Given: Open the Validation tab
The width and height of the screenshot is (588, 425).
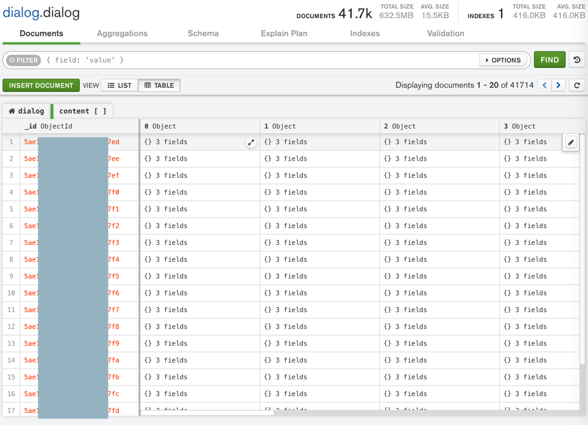Looking at the screenshot, I should [x=445, y=34].
